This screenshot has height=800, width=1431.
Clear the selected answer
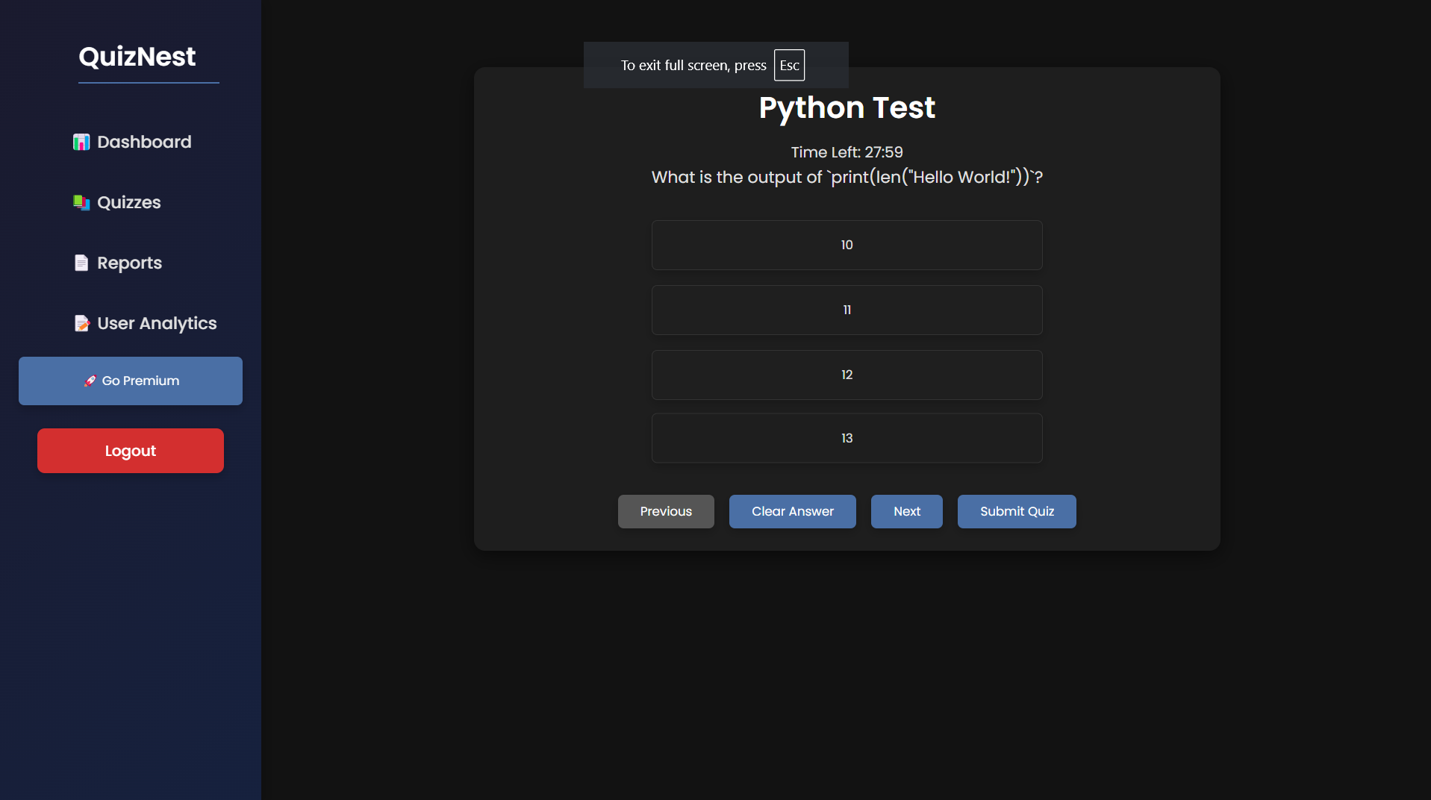(x=792, y=511)
